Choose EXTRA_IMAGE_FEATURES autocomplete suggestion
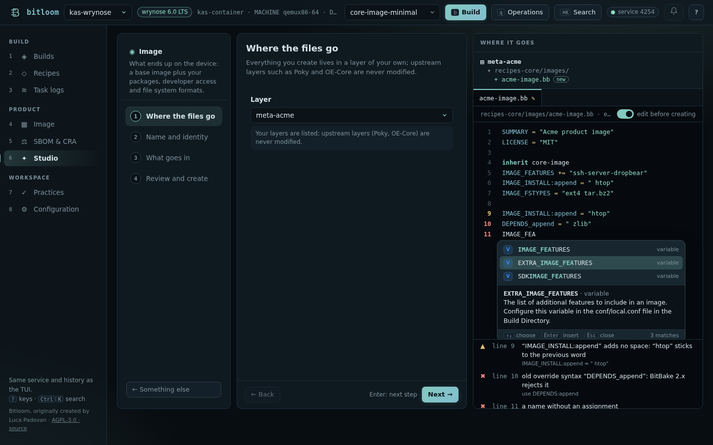The image size is (713, 445). [591, 263]
